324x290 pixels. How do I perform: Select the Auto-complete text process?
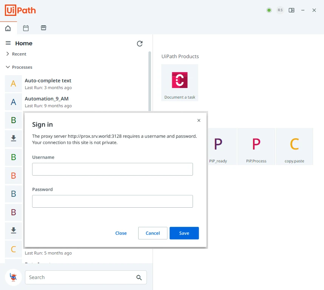coord(76,84)
